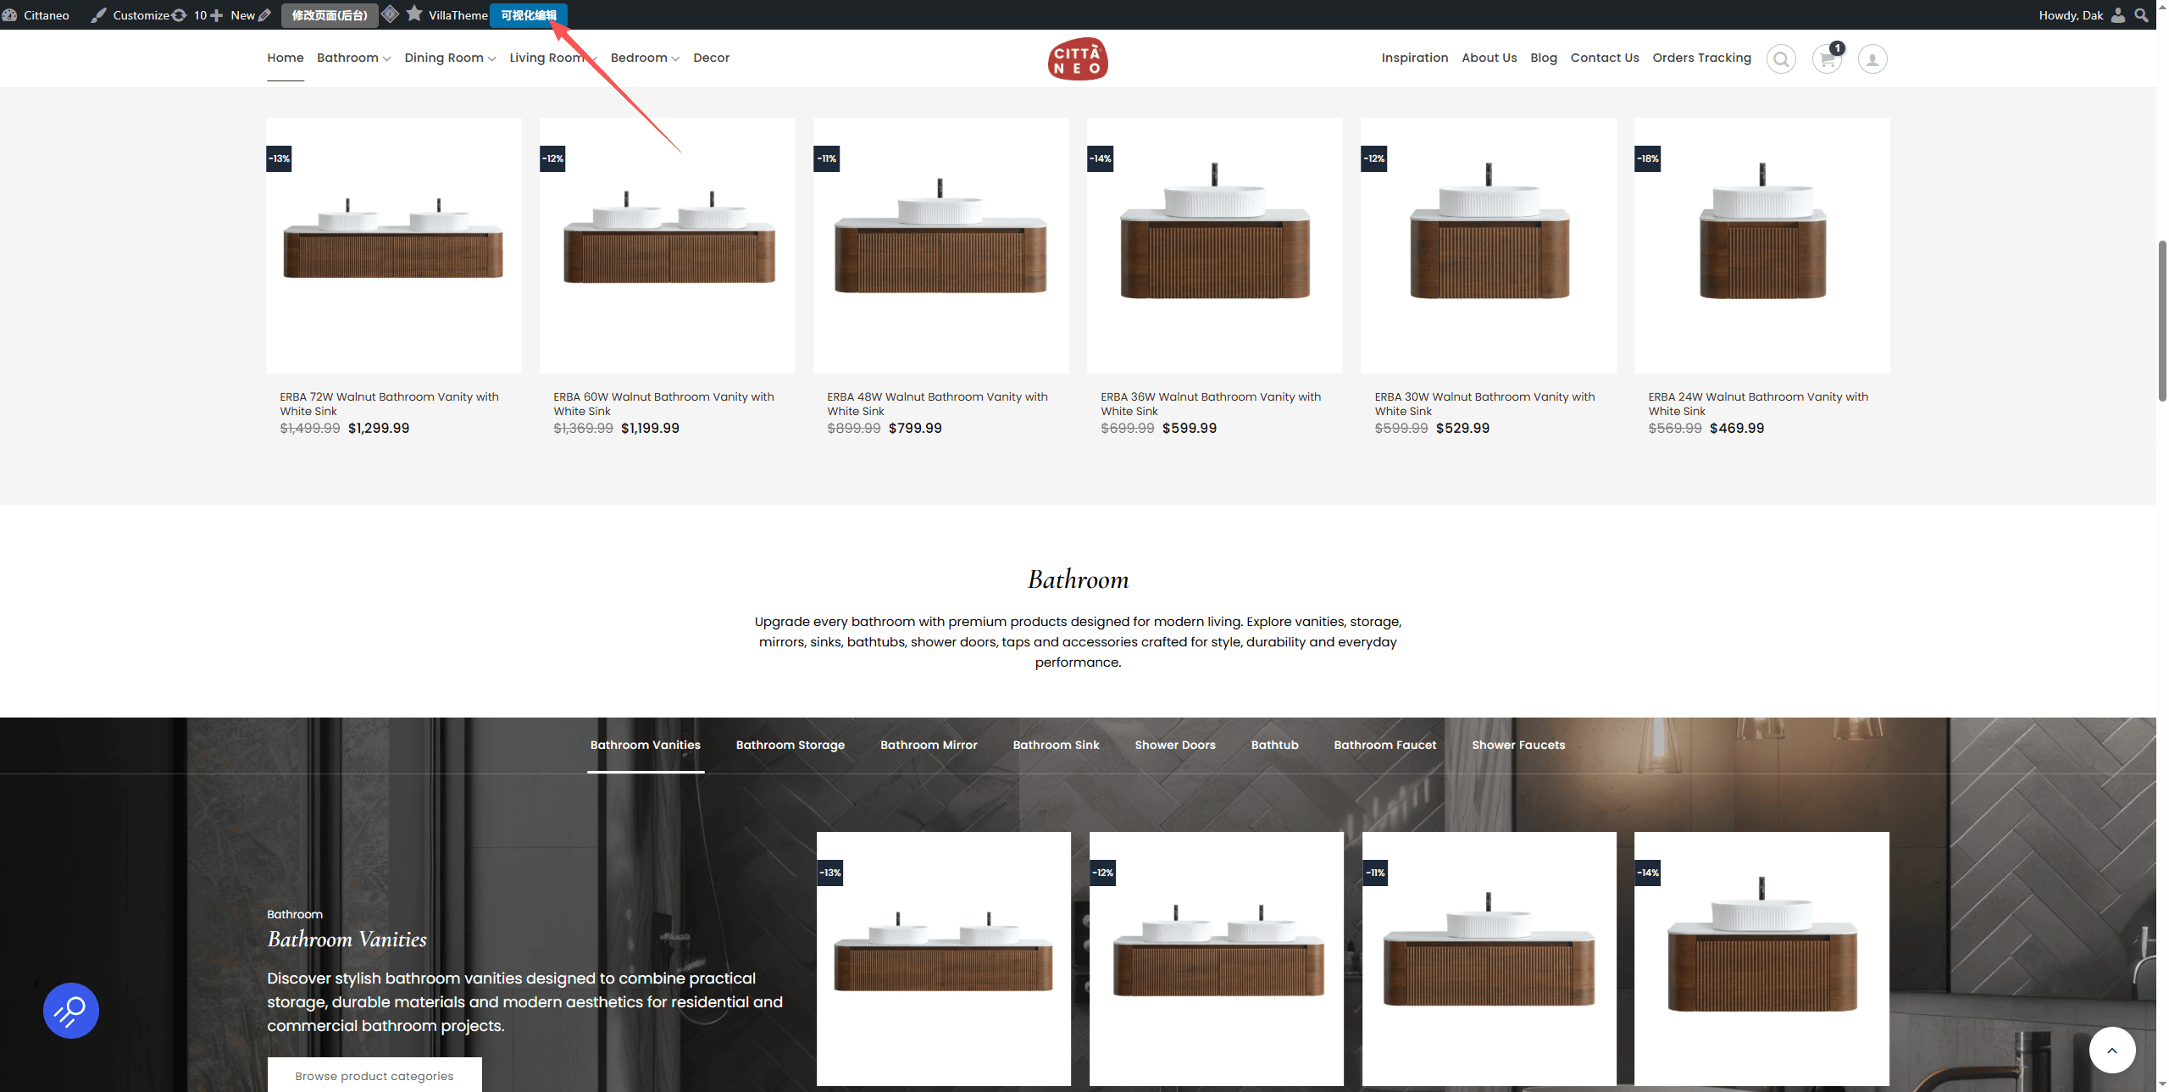Click Browse product categories button

pos(374,1075)
